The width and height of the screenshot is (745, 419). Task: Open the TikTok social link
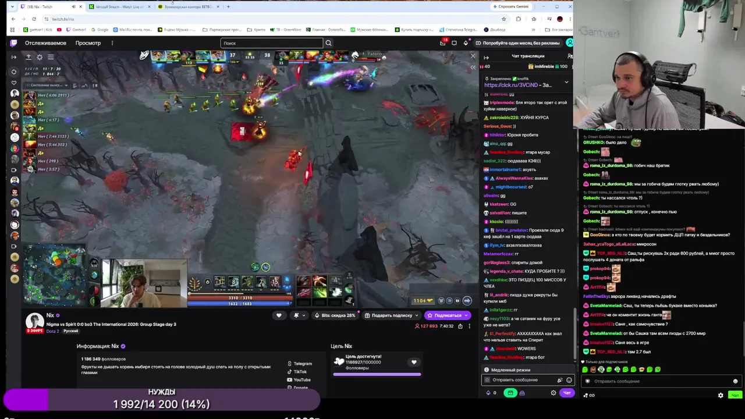coord(297,372)
